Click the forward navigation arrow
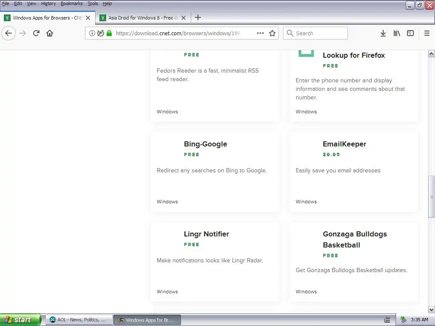The height and width of the screenshot is (326, 435). (23, 33)
